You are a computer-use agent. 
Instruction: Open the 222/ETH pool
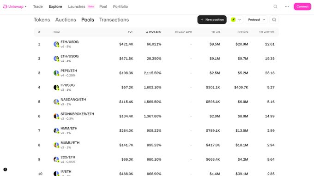[x=68, y=157]
